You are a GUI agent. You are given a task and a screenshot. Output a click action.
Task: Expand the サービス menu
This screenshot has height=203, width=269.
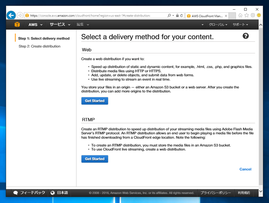(60, 25)
